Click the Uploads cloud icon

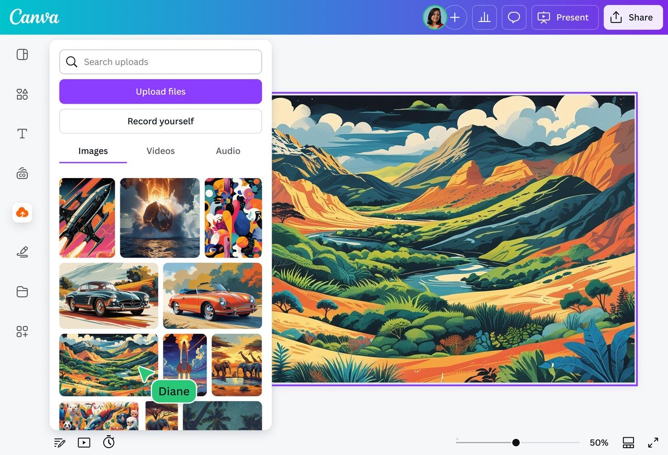(x=22, y=213)
